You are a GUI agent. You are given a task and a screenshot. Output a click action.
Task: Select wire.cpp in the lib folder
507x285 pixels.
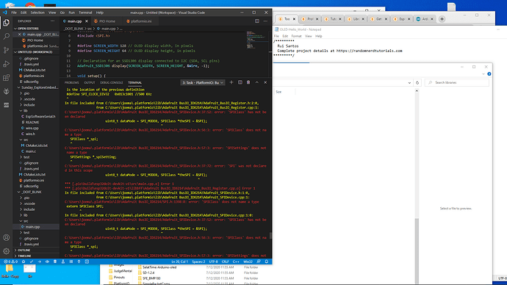32,128
